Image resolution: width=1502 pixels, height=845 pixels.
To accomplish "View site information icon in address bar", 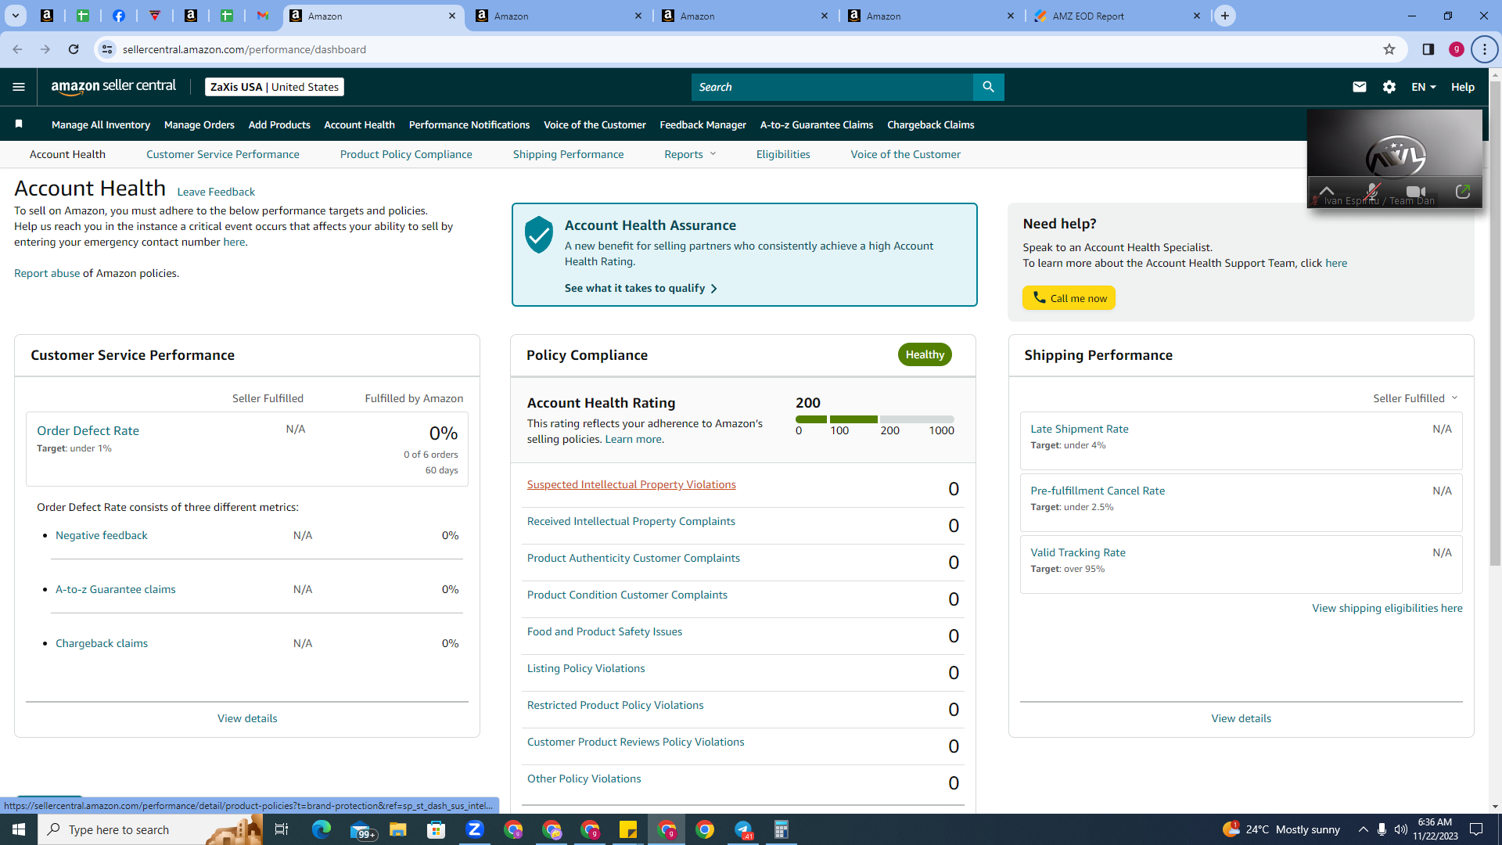I will (107, 49).
